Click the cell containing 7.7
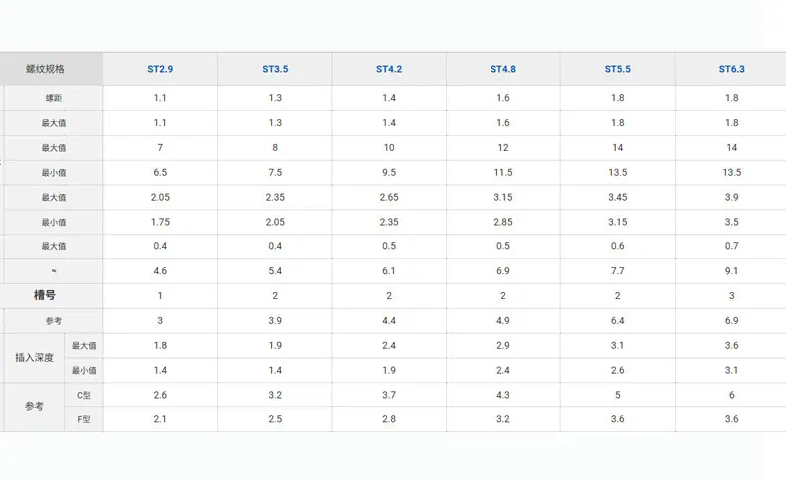Viewport: 786px width, 481px height. coord(618,271)
